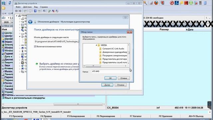Click the network globe icon in top-left
Screen dimensions: 213x120
(4, 3)
